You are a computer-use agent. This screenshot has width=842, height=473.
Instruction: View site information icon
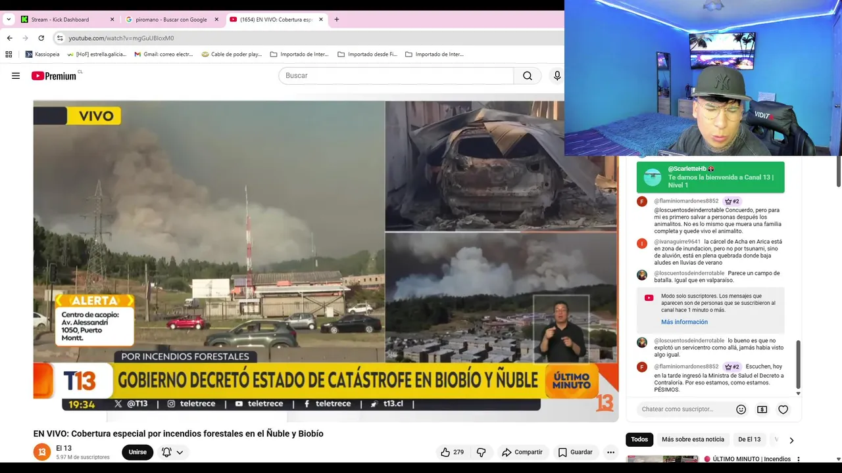(60, 38)
